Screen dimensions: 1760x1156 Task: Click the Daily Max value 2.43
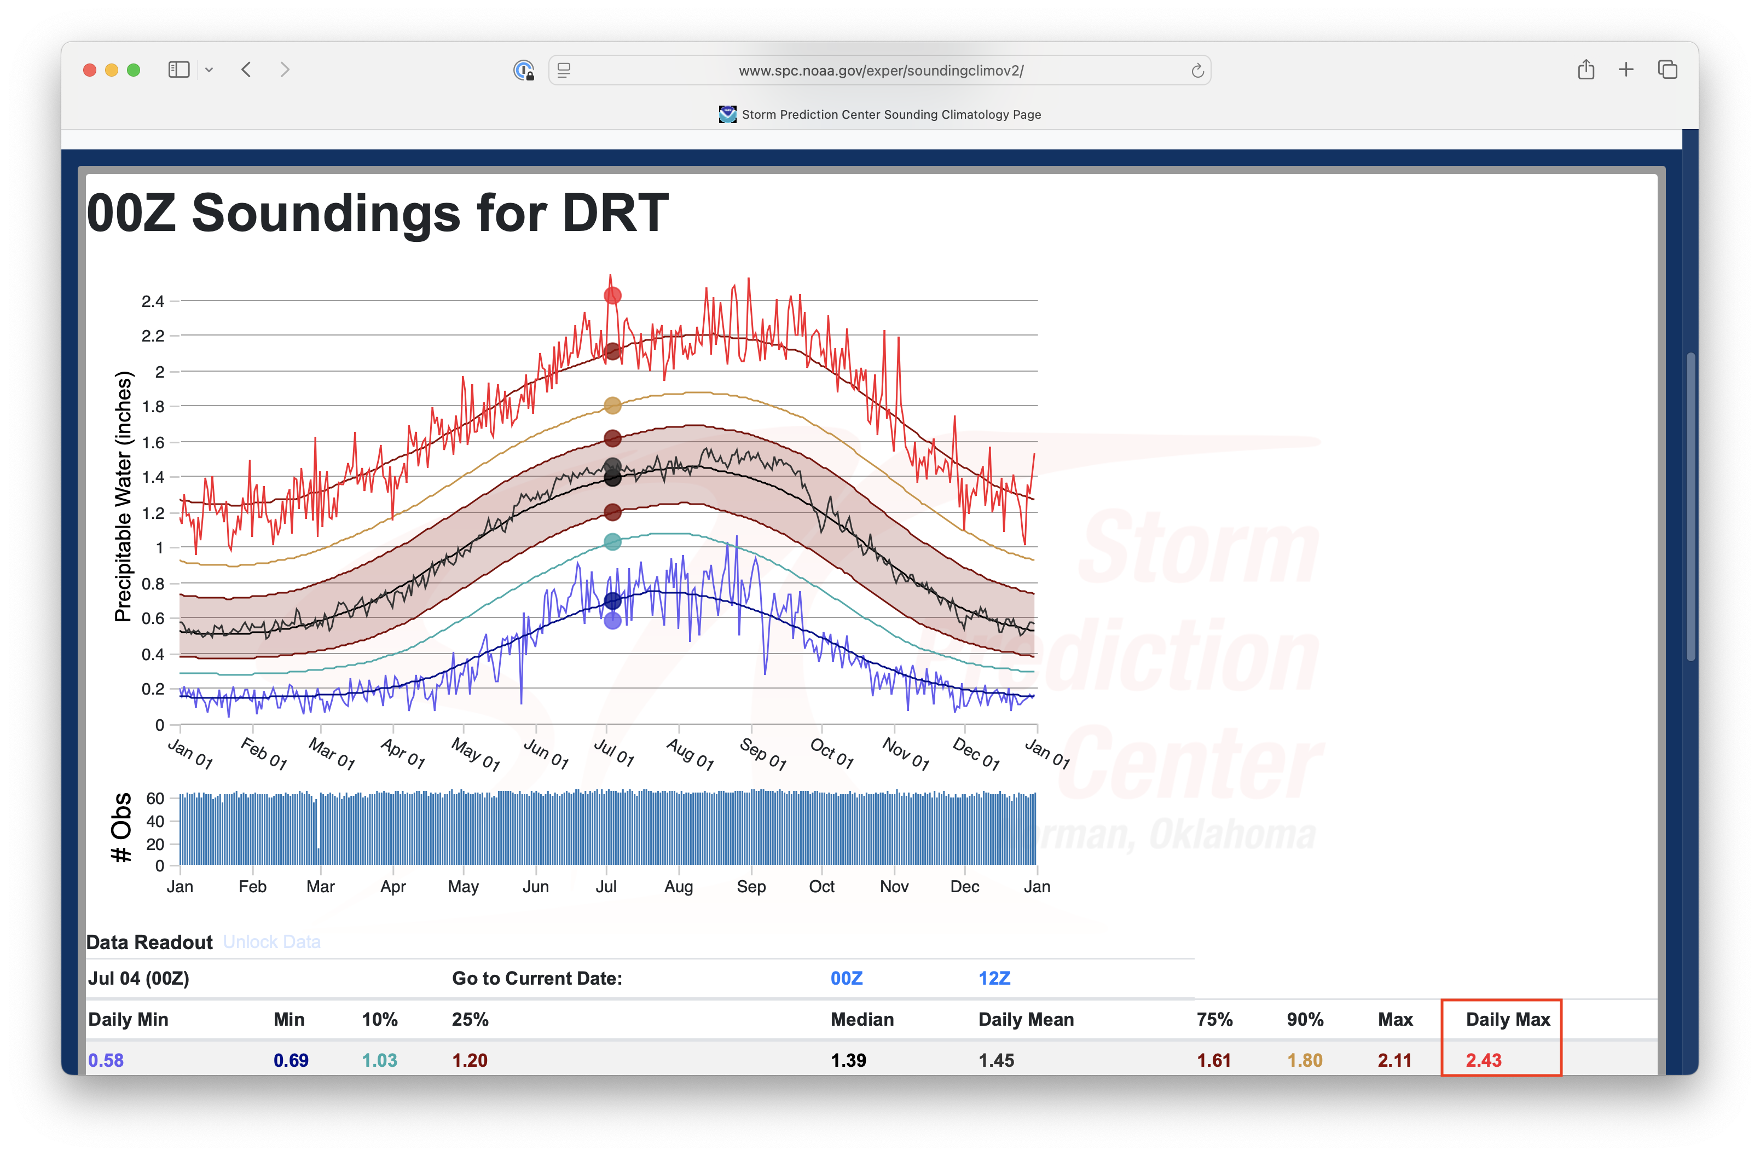tap(1484, 1060)
